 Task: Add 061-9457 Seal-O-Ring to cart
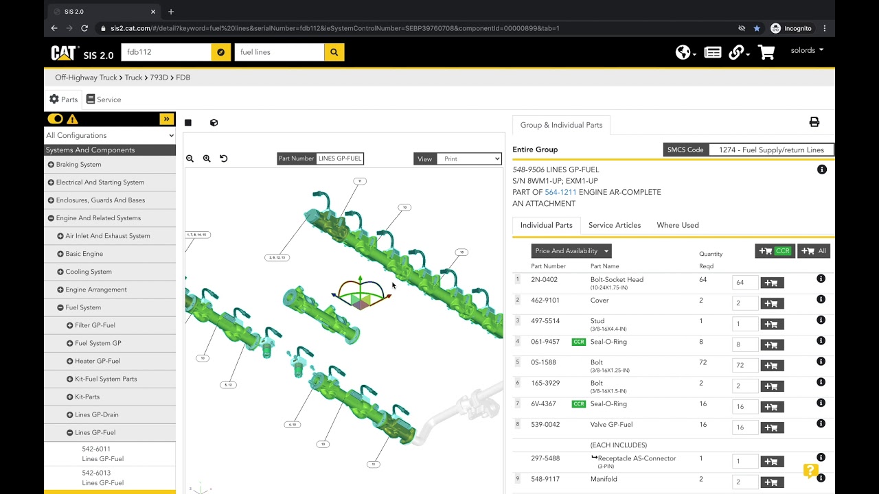point(772,344)
